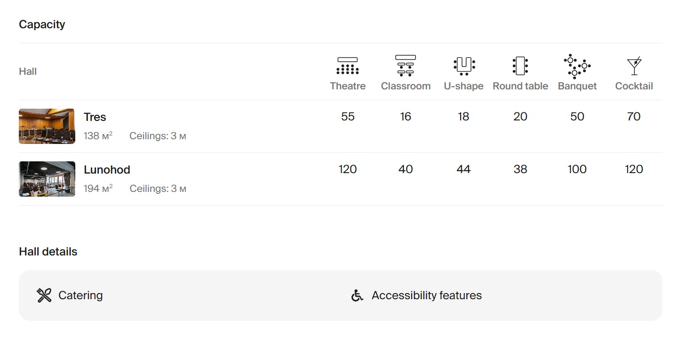The image size is (687, 342).
Task: Click the Lunohod 194 m² area text
Action: click(98, 189)
